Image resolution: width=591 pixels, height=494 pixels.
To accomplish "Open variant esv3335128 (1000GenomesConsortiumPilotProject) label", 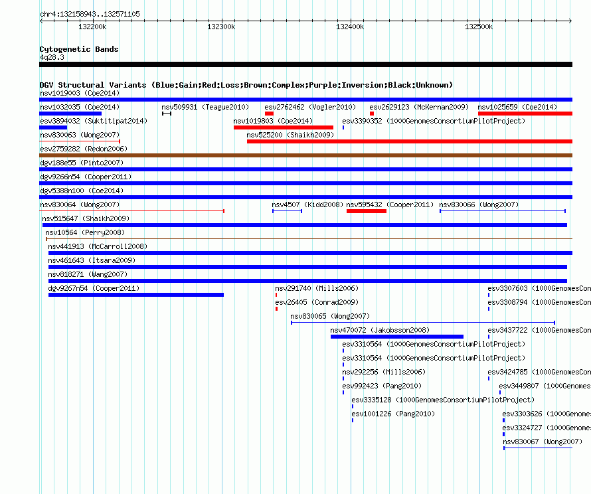I will [x=443, y=400].
